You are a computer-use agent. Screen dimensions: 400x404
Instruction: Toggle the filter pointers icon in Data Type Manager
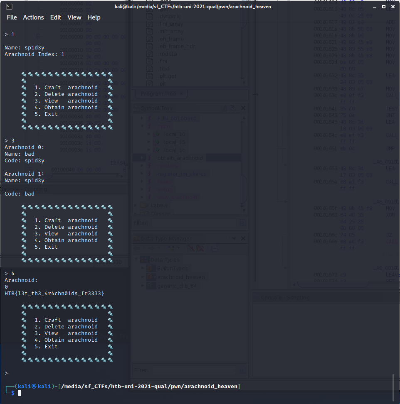click(x=191, y=248)
